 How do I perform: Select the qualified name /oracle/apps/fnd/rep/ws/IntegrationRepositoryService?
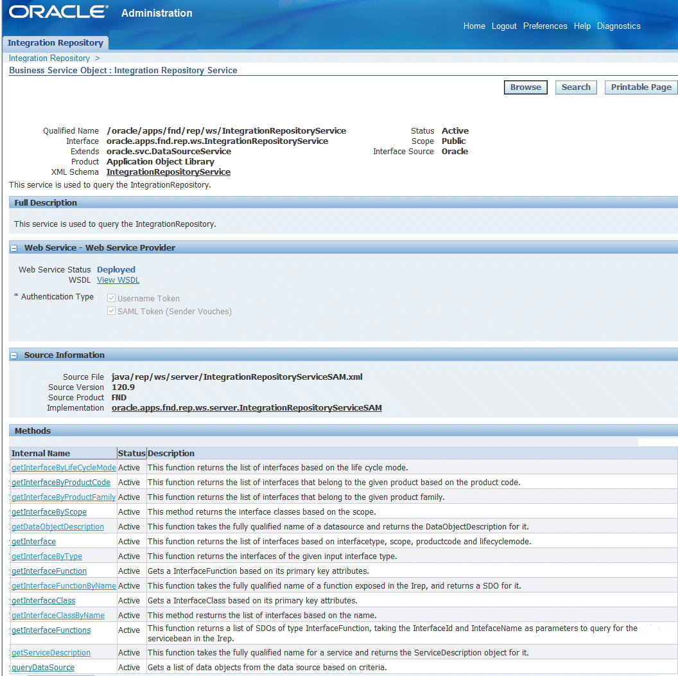(226, 130)
